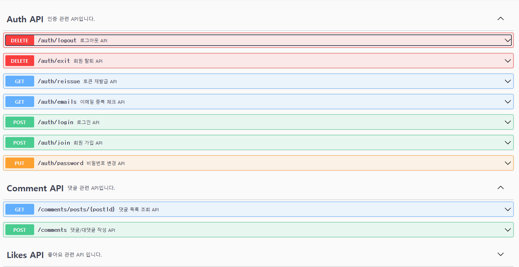Viewport: 519px width, 267px height.
Task: Expand the /auth/join row chevron
Action: click(507, 143)
